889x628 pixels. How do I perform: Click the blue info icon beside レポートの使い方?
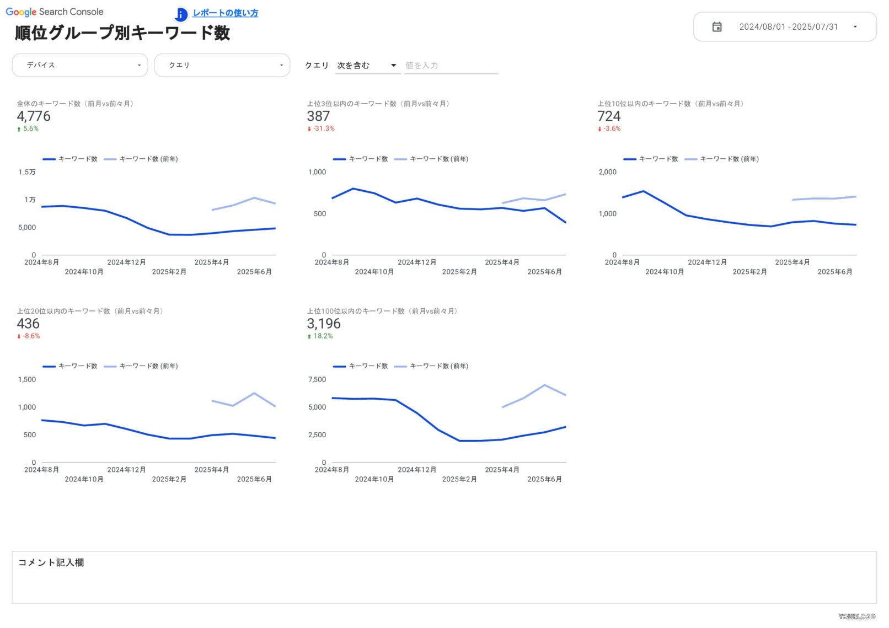point(180,14)
